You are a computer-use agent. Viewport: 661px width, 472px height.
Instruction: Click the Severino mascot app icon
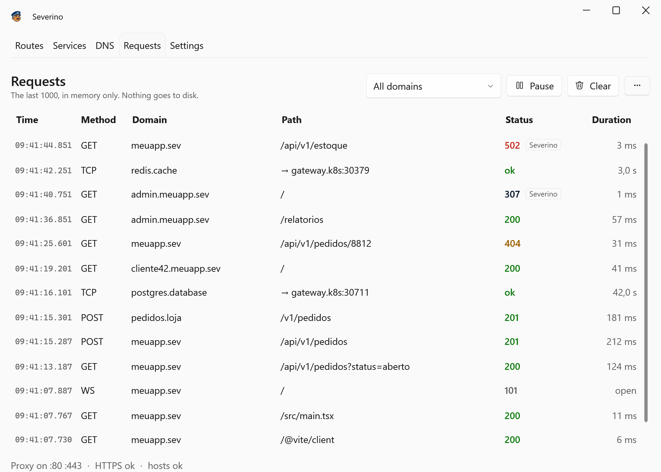point(17,16)
